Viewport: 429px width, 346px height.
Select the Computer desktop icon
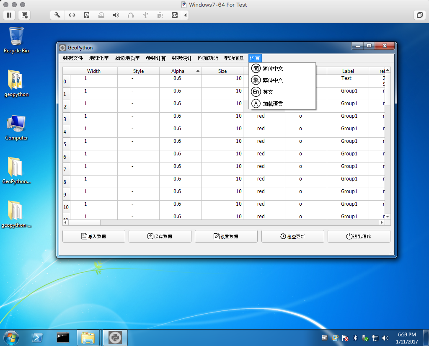pyautogui.click(x=16, y=128)
